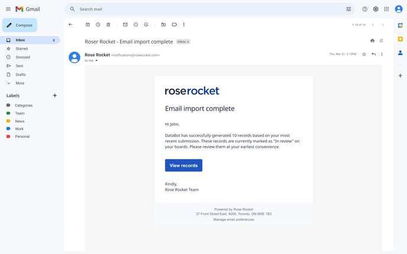The image size is (407, 254).
Task: Print the email conversation
Action: click(373, 41)
